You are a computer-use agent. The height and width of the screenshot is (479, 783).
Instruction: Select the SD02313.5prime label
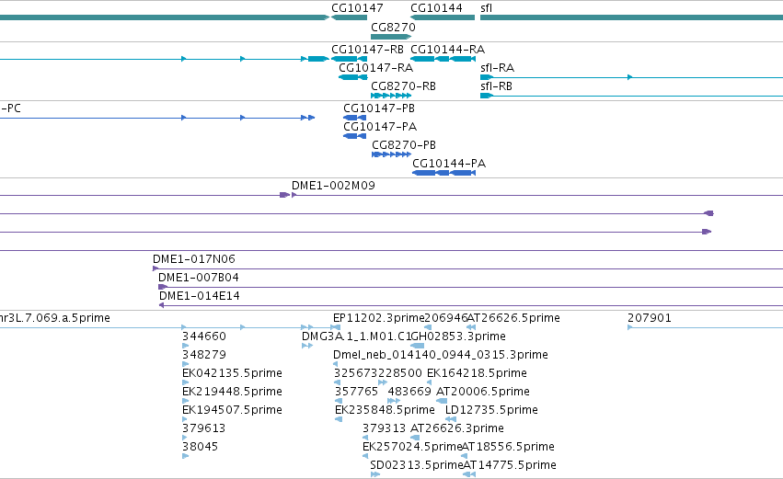pos(417,465)
